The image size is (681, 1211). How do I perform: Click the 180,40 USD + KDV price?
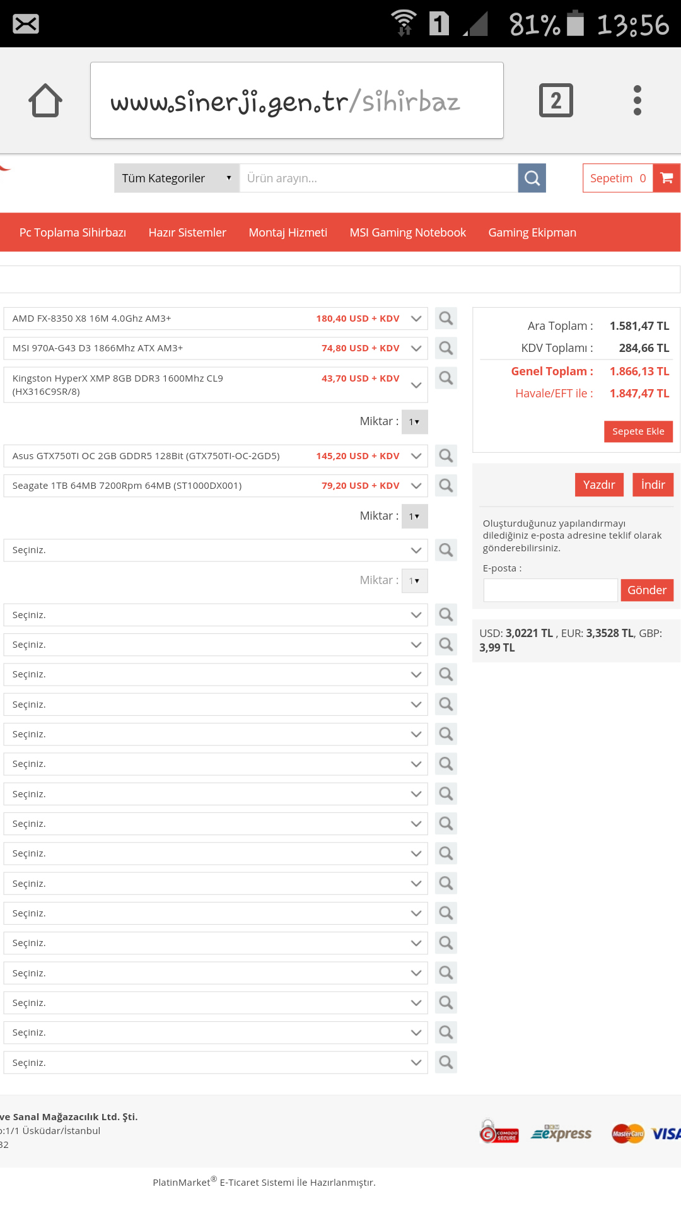pos(358,319)
